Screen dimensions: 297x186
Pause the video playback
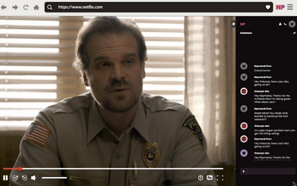tap(5, 178)
